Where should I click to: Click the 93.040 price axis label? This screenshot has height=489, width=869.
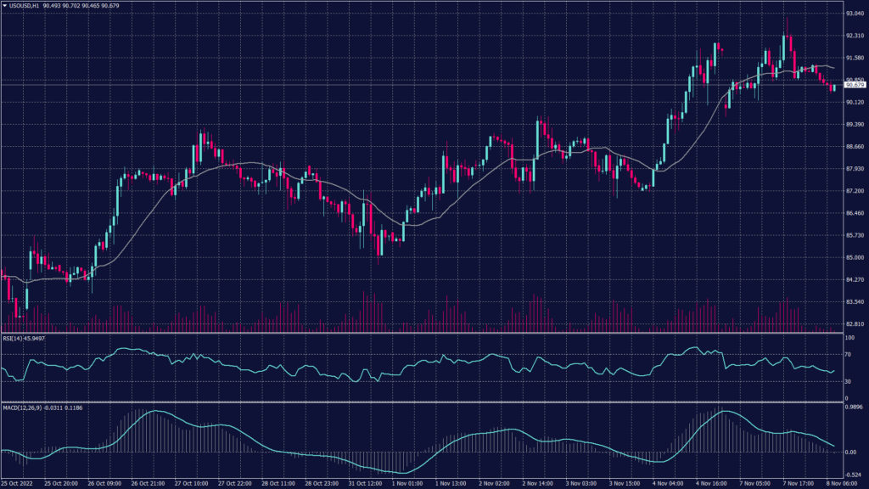pyautogui.click(x=852, y=14)
